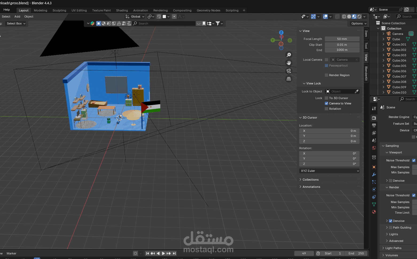This screenshot has width=417, height=259.
Task: Select wireframe viewport shading
Action: click(344, 17)
